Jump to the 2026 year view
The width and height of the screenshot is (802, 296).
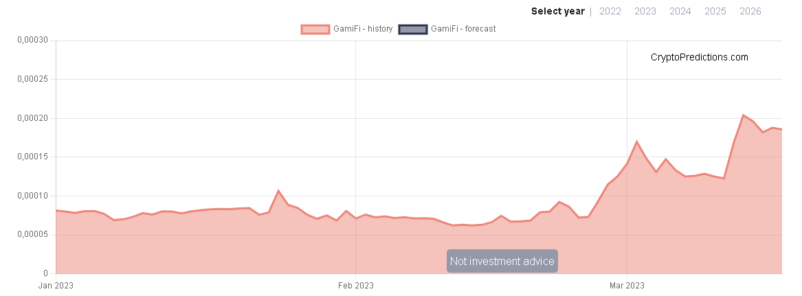pos(750,11)
